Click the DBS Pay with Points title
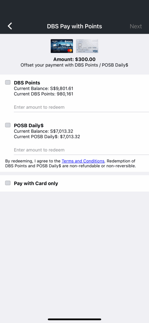 [74, 26]
